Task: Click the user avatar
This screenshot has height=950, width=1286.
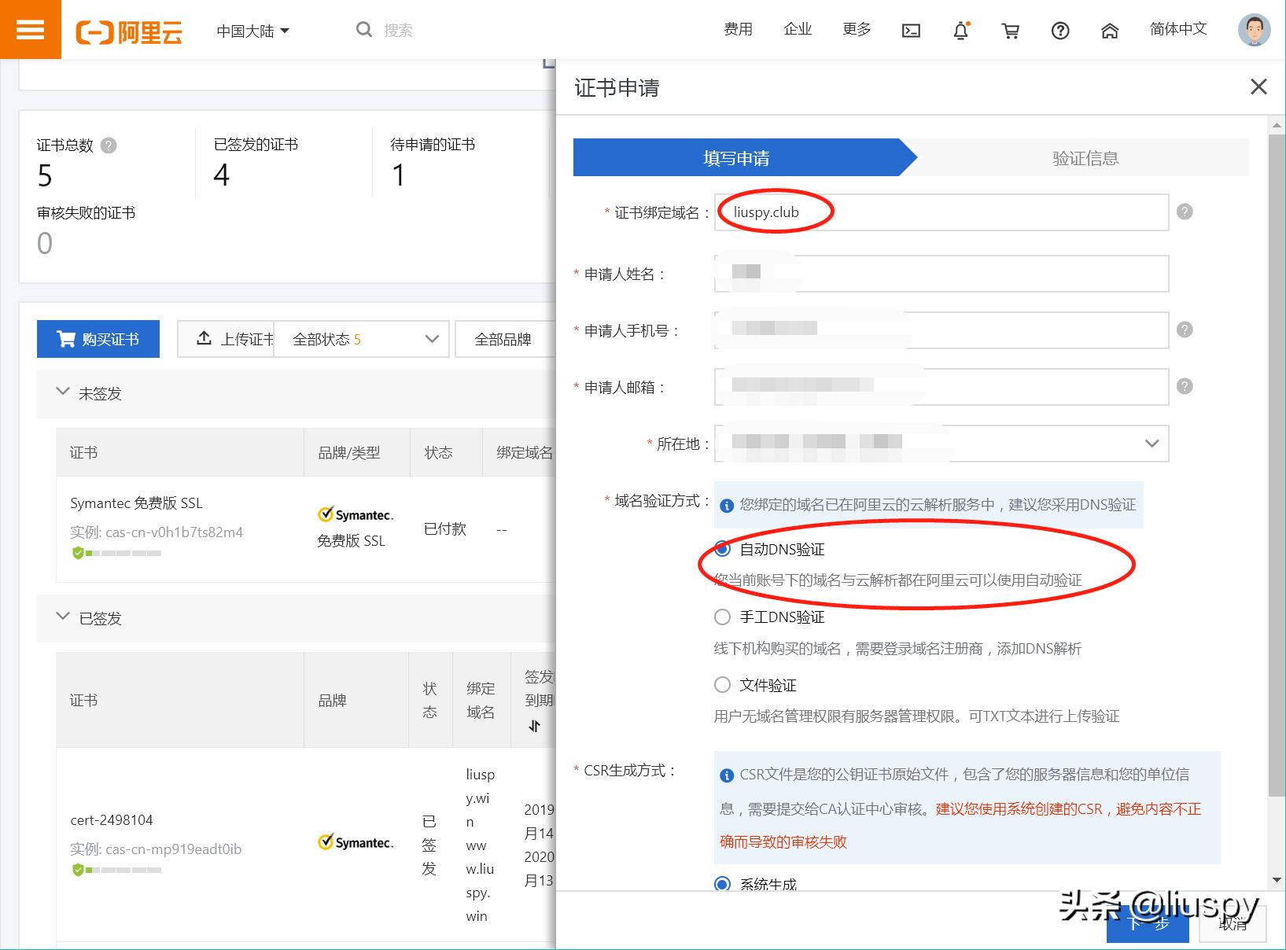Action: [1253, 29]
